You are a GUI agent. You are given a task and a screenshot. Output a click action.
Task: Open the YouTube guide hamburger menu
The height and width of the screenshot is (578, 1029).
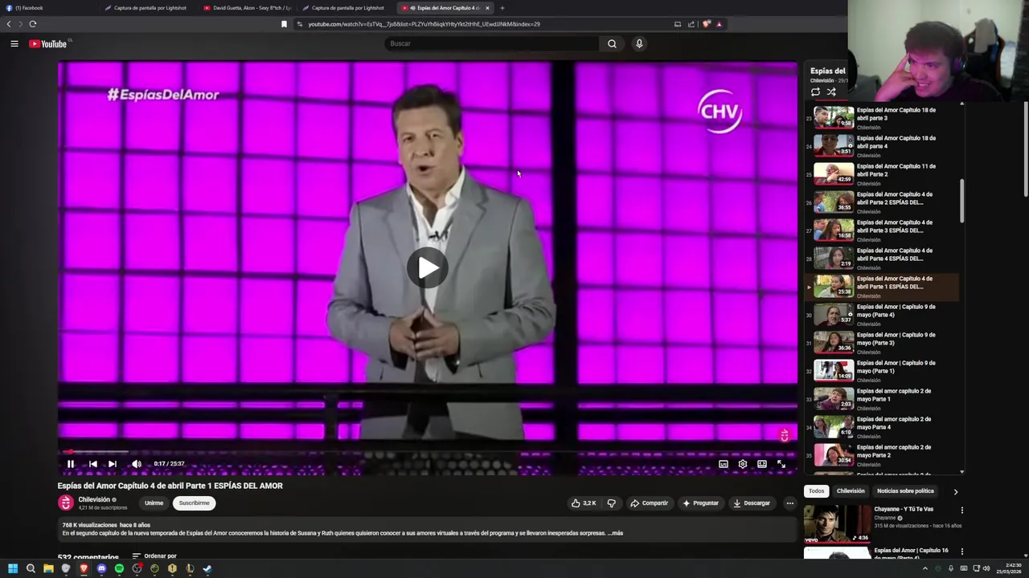point(14,43)
